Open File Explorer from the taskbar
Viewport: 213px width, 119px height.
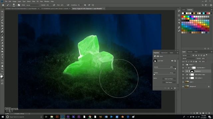coord(52,117)
